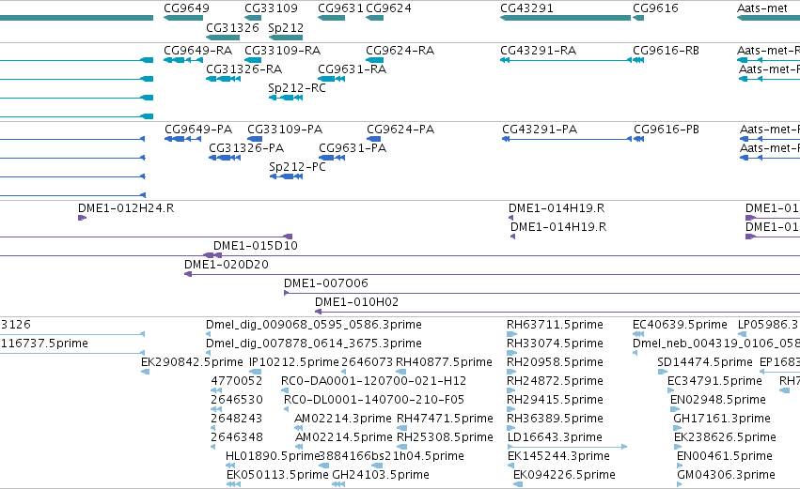Click the DME1-020D20 clone label

pos(227,265)
